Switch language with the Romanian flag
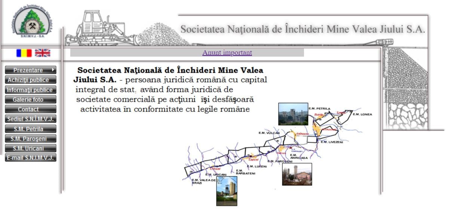 (x=24, y=53)
